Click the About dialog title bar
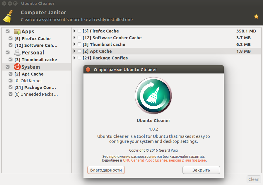The height and width of the screenshot is (185, 263). pyautogui.click(x=153, y=70)
